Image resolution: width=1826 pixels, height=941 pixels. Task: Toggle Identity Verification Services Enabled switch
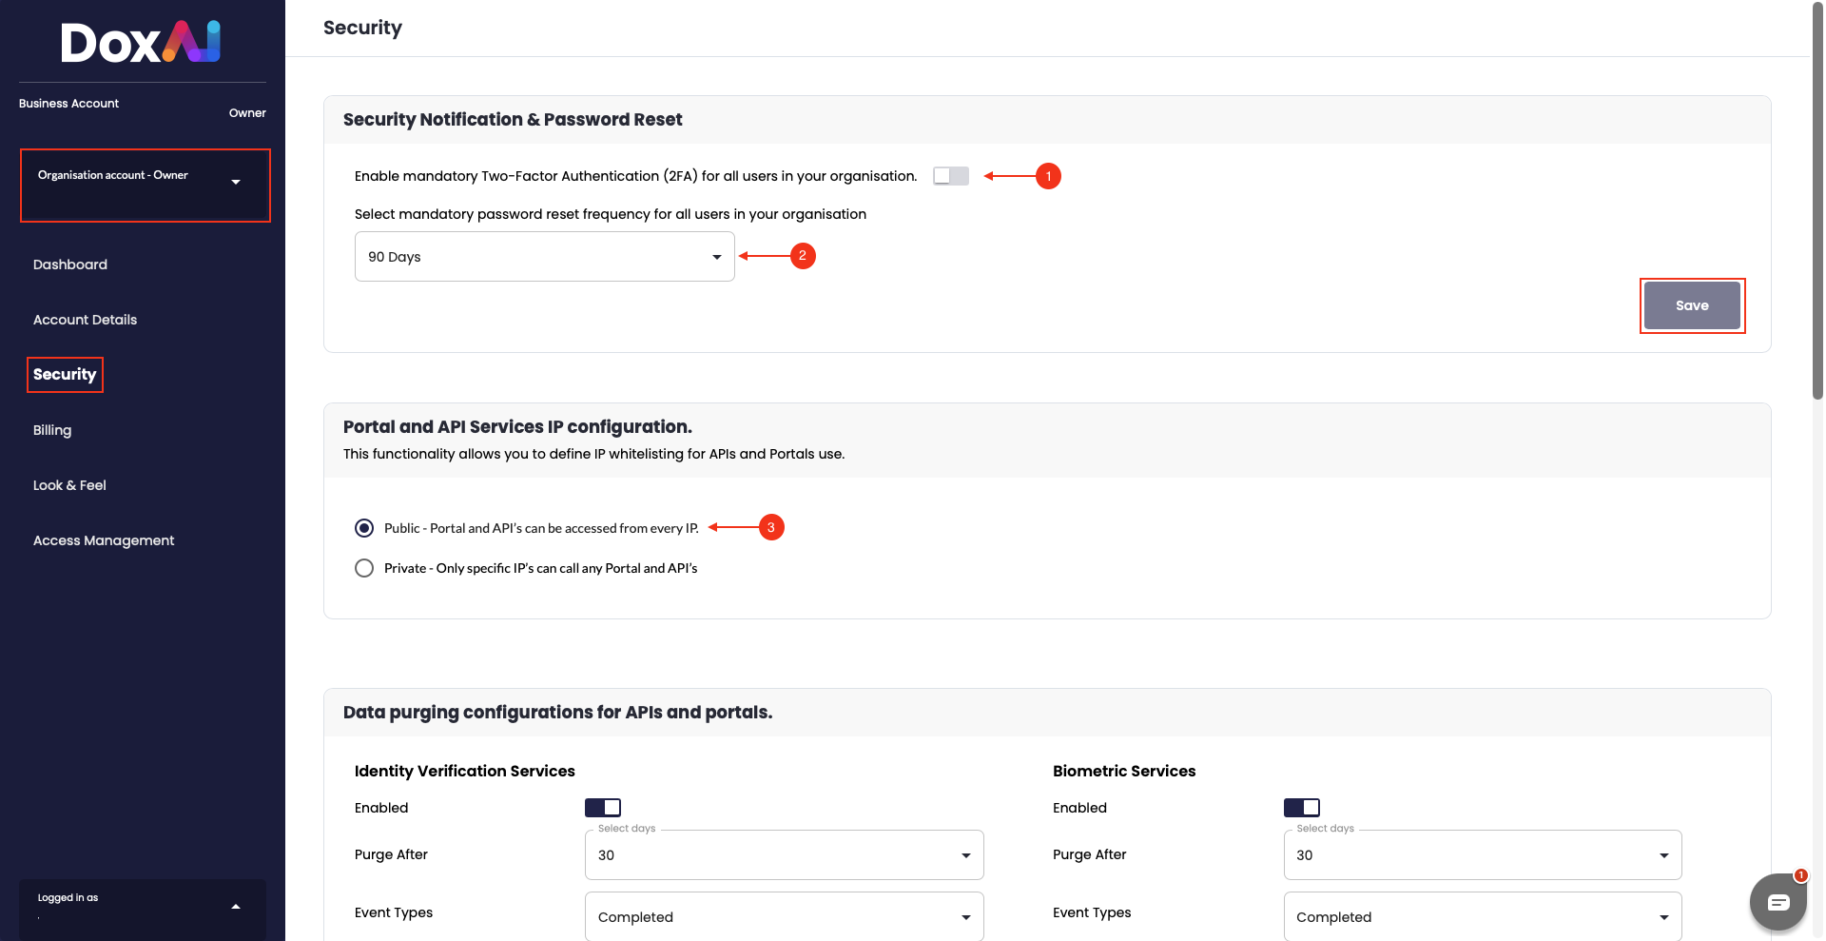point(603,808)
